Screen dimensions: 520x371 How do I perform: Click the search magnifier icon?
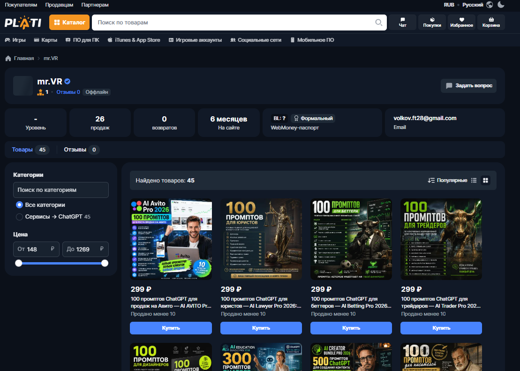[378, 22]
